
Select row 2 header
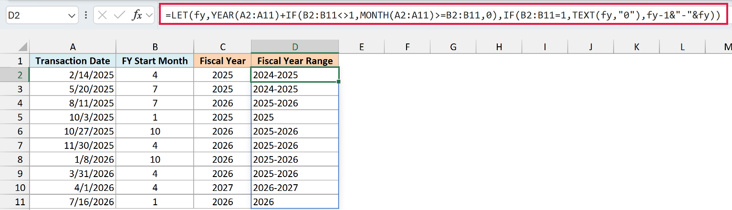point(15,75)
